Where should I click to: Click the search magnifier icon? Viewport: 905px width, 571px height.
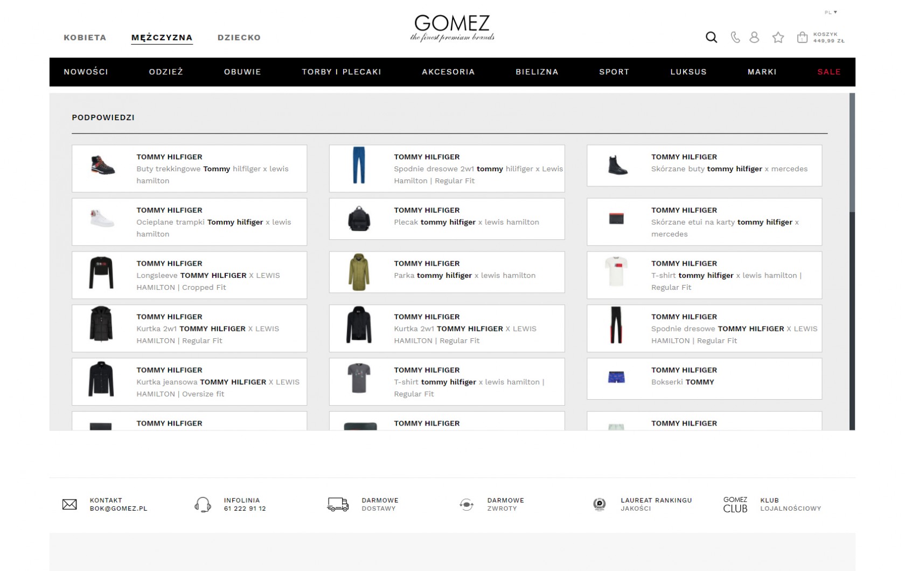[711, 37]
